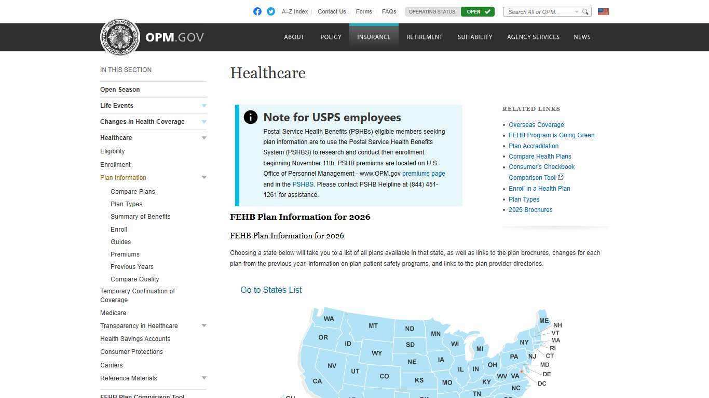The image size is (709, 398).
Task: Open the premiums page link
Action: (424, 174)
